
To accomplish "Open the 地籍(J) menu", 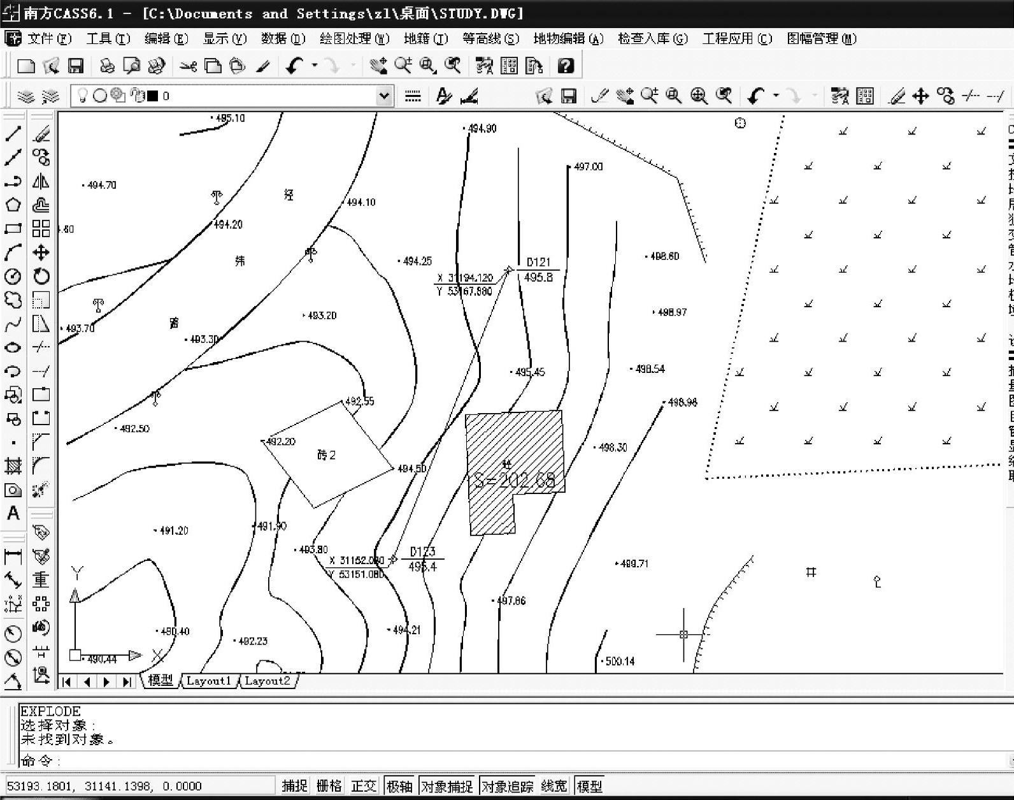I will pos(426,39).
